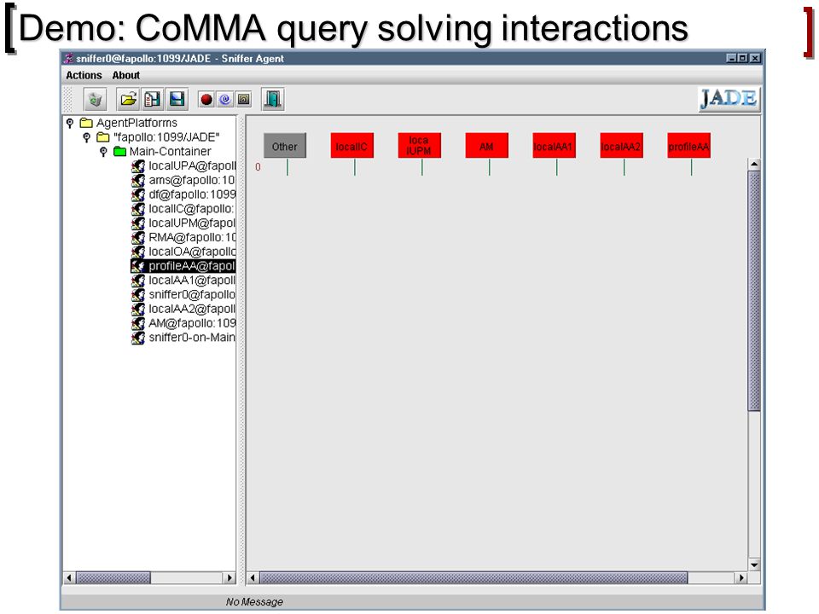
Task: Click the red do-sniff agent button
Action: [x=206, y=99]
